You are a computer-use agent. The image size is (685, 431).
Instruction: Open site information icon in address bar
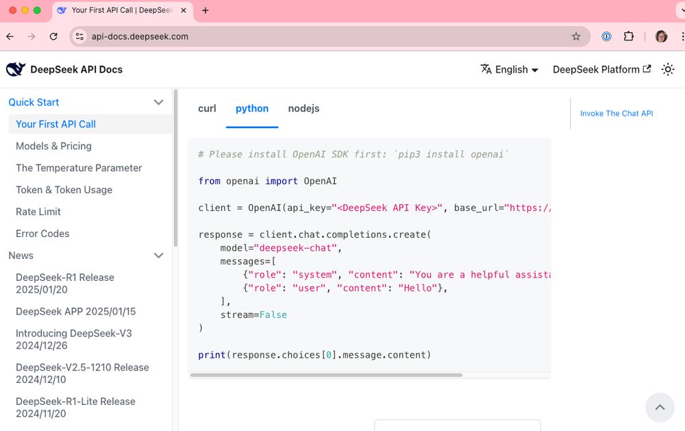79,36
